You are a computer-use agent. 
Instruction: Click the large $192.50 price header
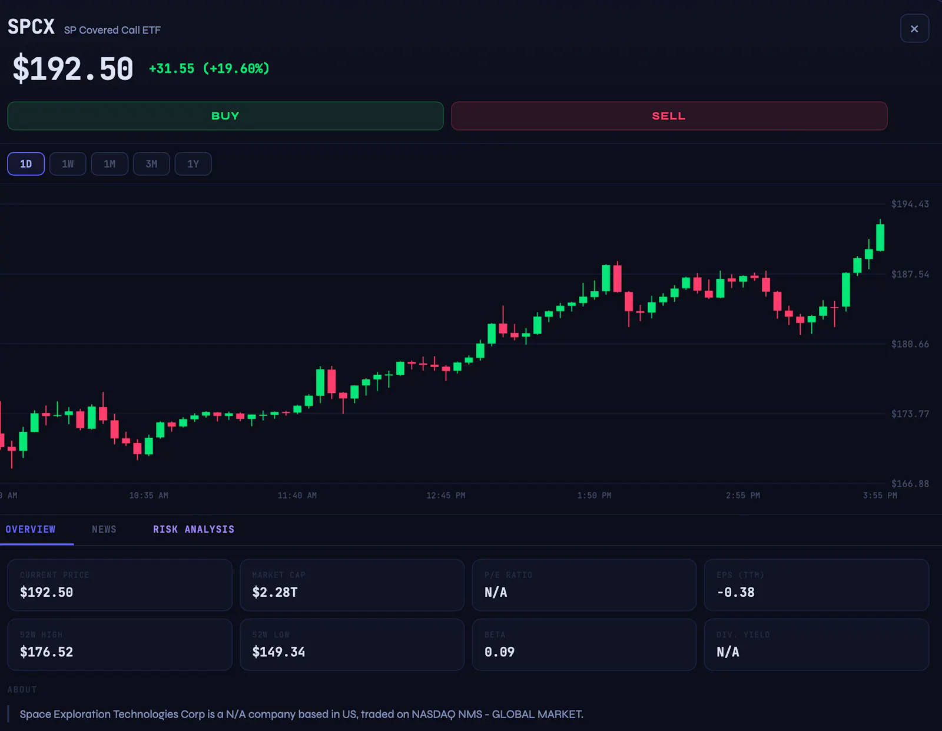pyautogui.click(x=73, y=69)
